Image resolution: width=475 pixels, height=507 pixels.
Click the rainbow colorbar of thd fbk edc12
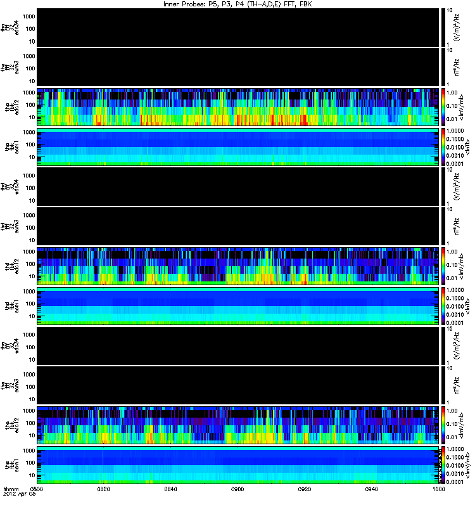click(443, 266)
